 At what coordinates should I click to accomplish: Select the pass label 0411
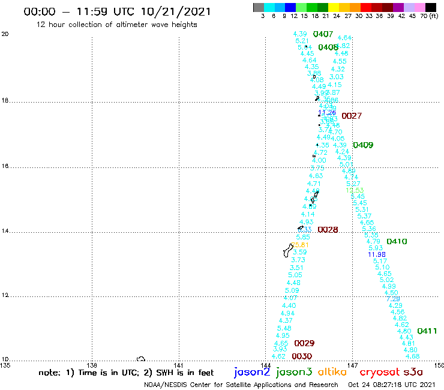coord(427,331)
